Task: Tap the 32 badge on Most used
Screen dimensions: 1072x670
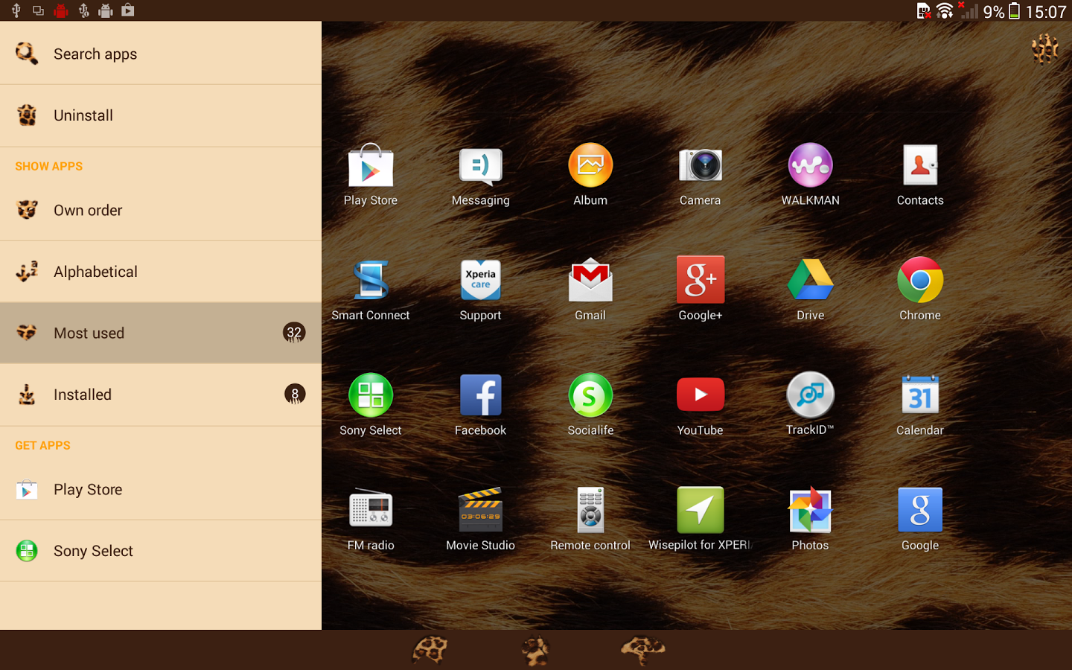Action: 294,333
